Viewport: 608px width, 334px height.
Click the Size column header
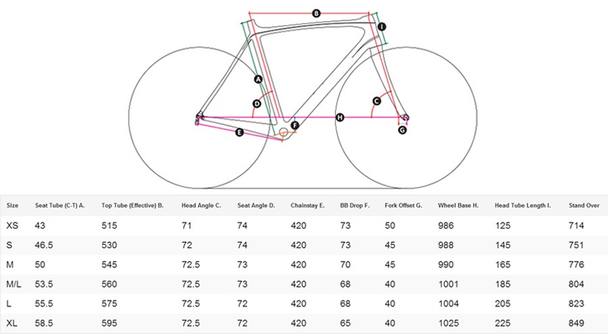(x=12, y=206)
